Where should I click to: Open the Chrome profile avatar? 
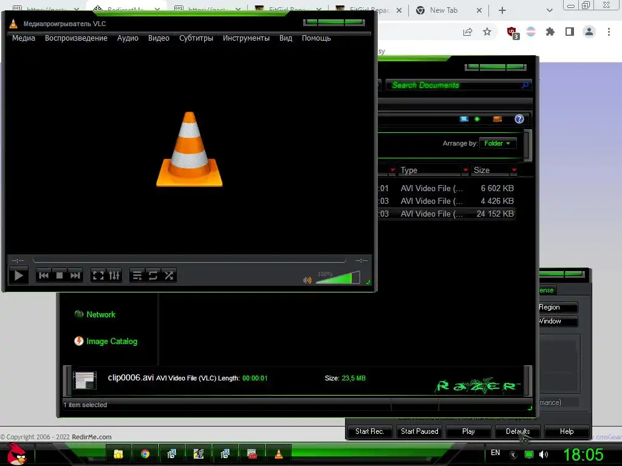[589, 32]
